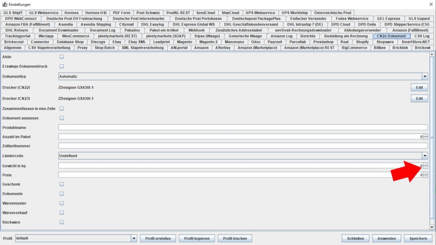This screenshot has width=436, height=245.
Task: Decrease Preis value with down arrow
Action: pos(425,176)
